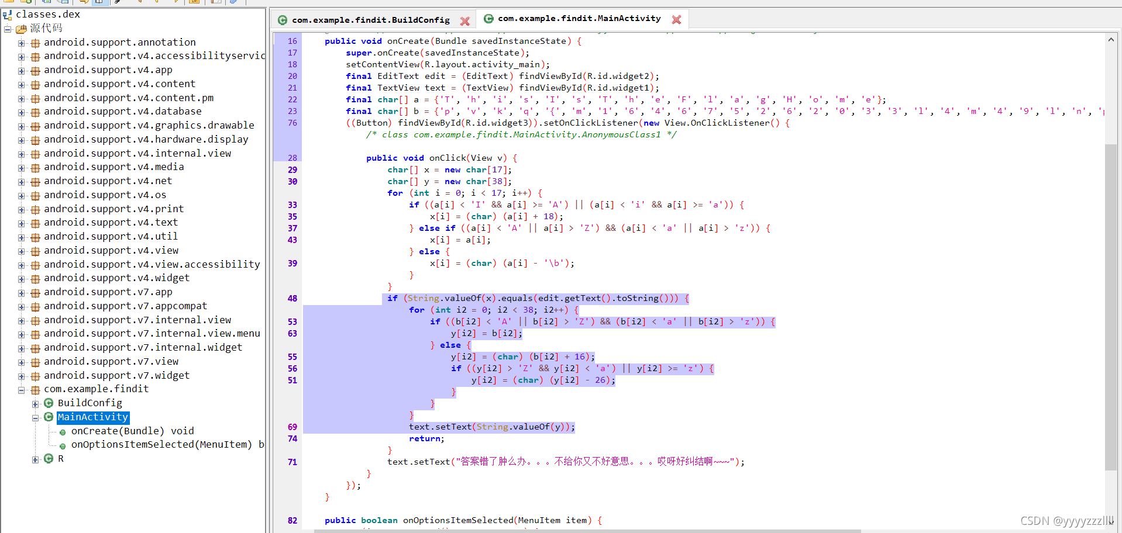Viewport: 1122px width, 533px height.
Task: Click package icon beside android.support.v7.widget
Action: tap(35, 376)
